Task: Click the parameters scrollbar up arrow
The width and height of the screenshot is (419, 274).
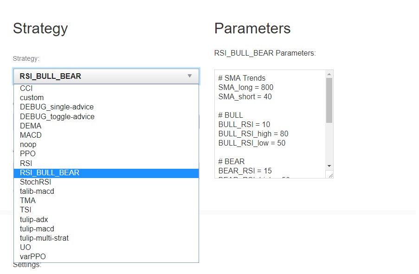Action: click(x=329, y=74)
